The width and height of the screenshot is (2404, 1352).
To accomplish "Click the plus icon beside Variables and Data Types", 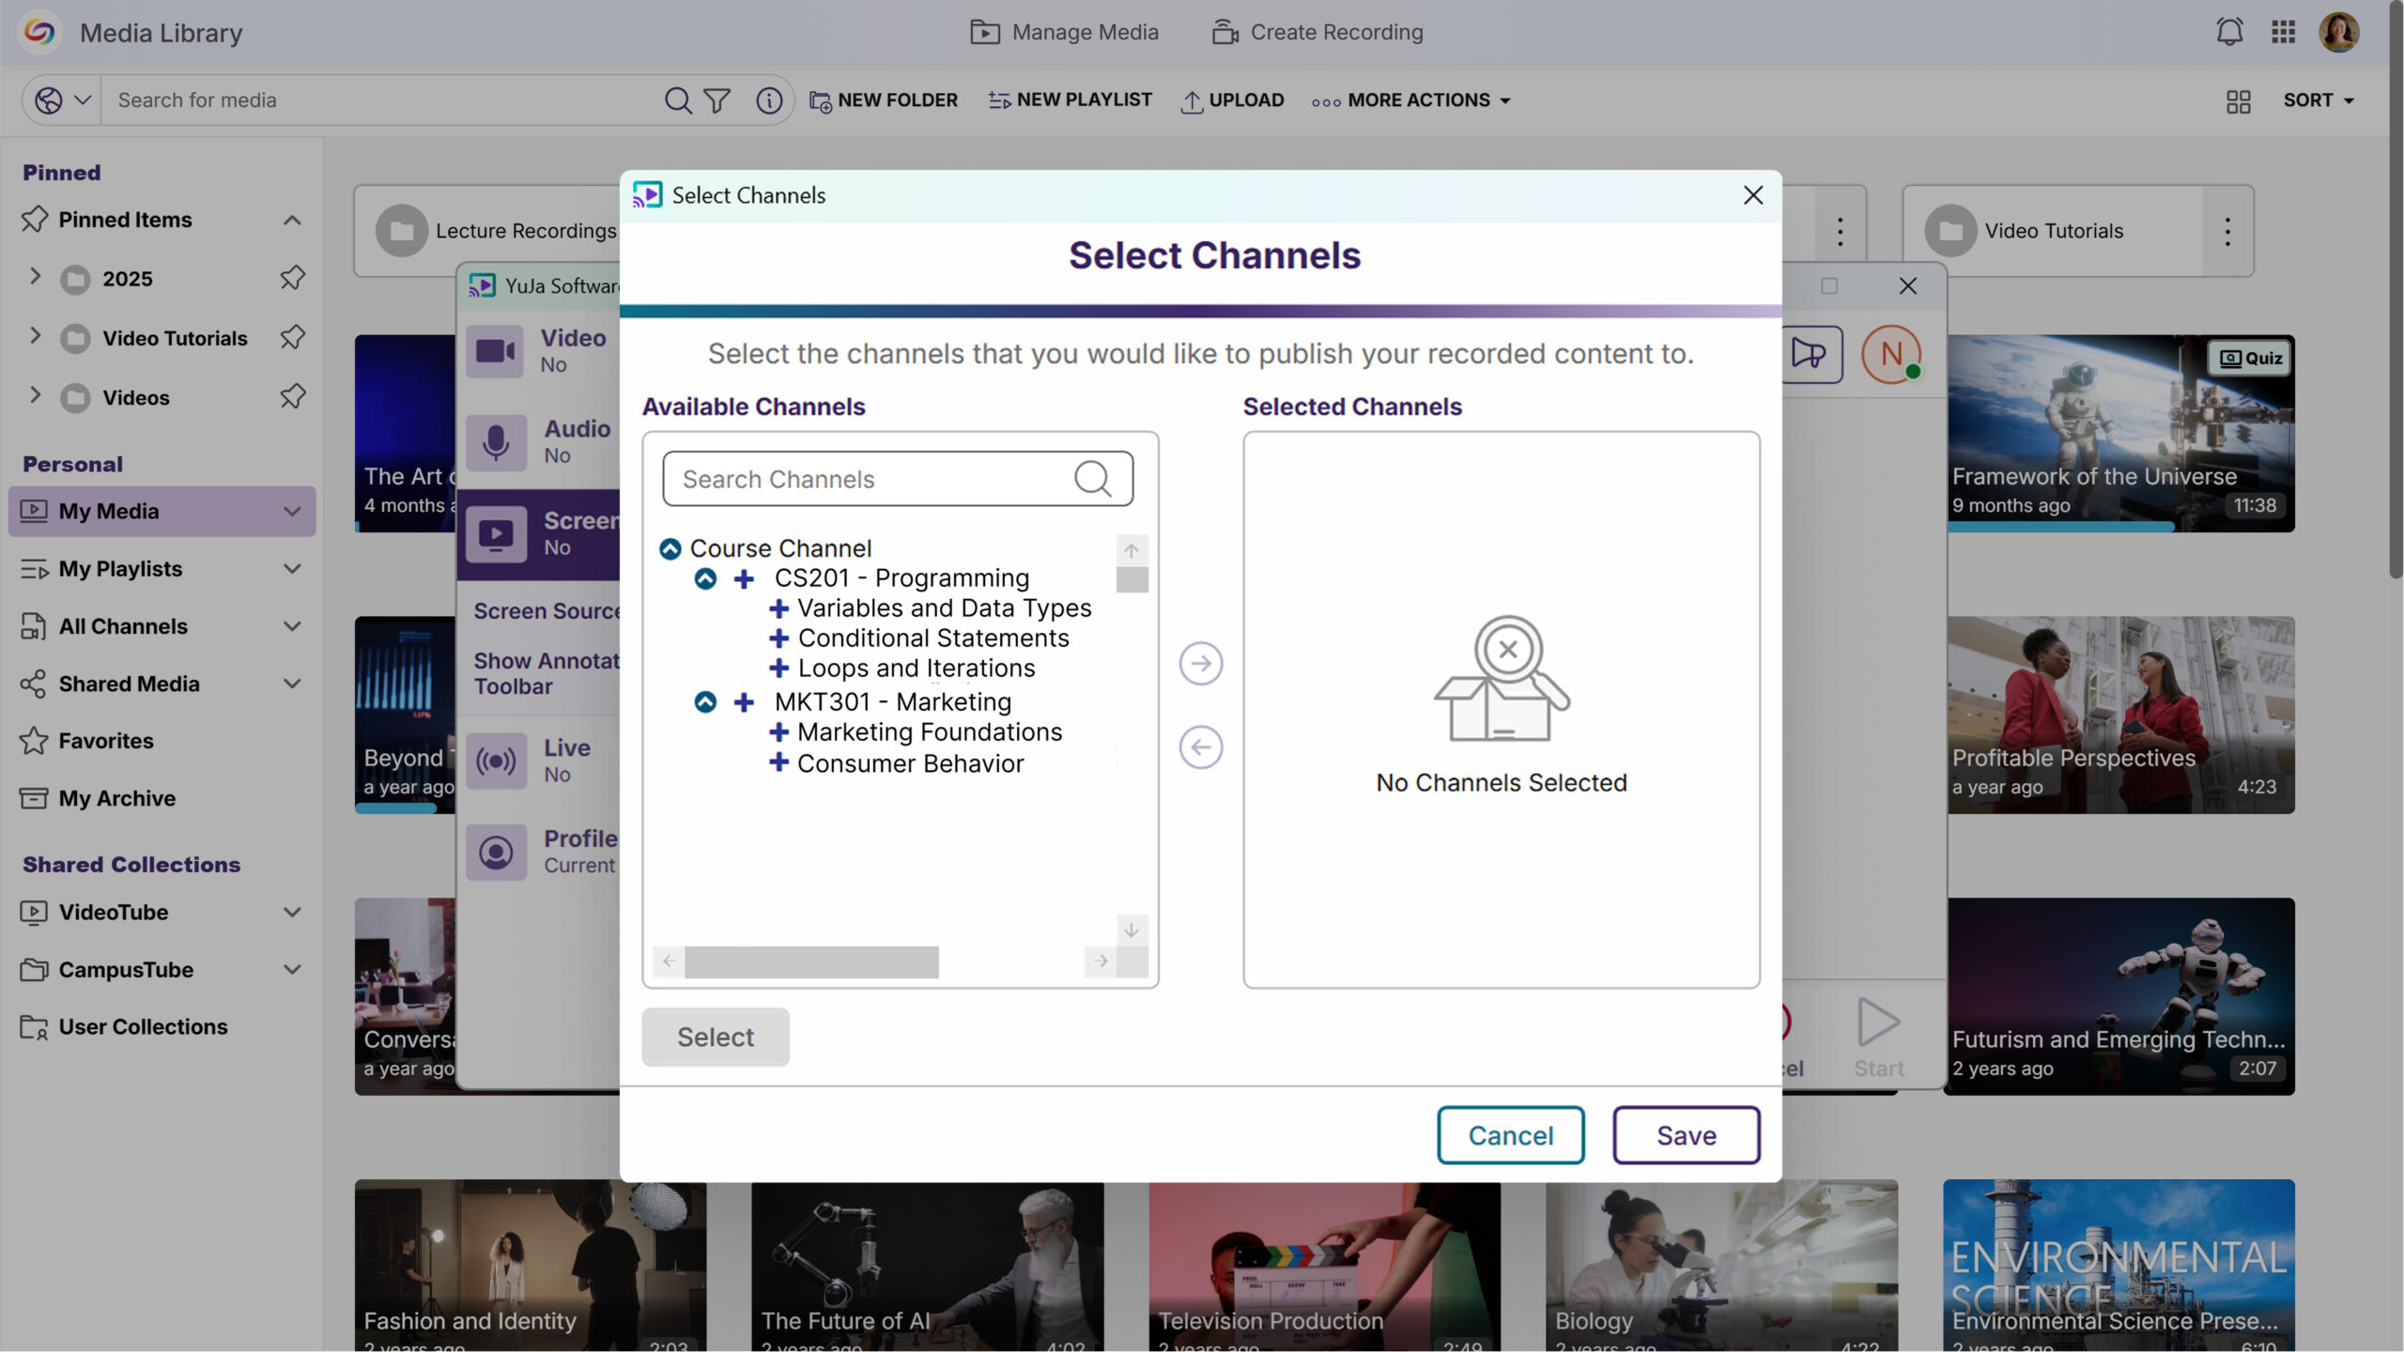I will [778, 608].
